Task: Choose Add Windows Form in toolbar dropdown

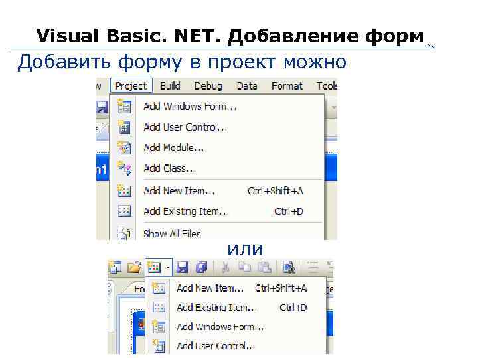Action: [x=236, y=327]
